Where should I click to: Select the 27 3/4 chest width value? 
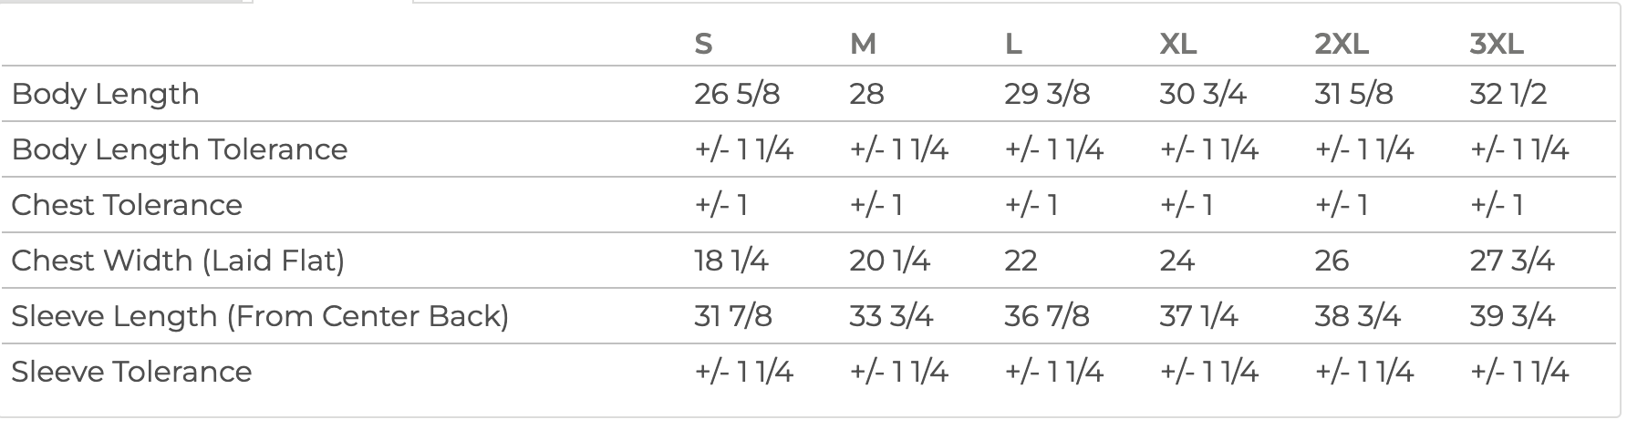[1511, 261]
